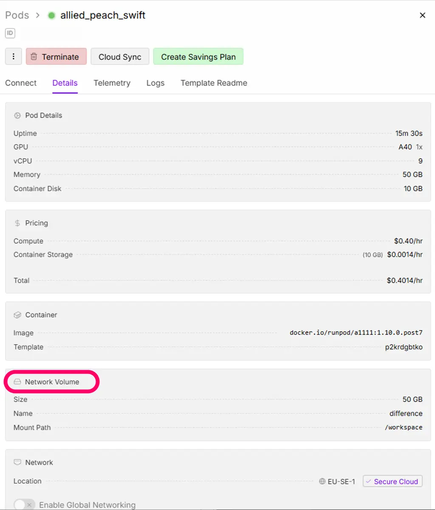Open the Telemetry tab

[x=112, y=83]
